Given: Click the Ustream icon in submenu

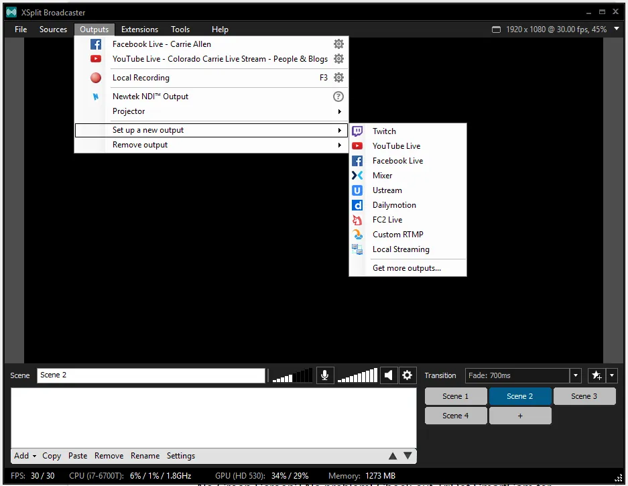Looking at the screenshot, I should tap(357, 190).
